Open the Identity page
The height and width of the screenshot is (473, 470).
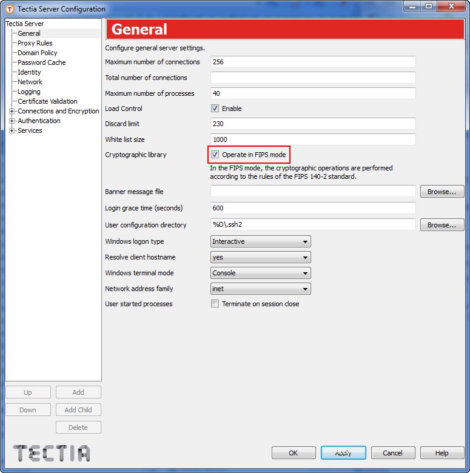[x=29, y=72]
